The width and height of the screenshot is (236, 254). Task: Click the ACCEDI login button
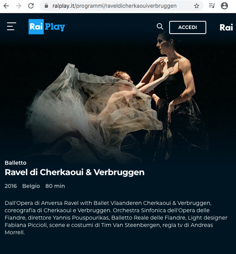coord(188,27)
